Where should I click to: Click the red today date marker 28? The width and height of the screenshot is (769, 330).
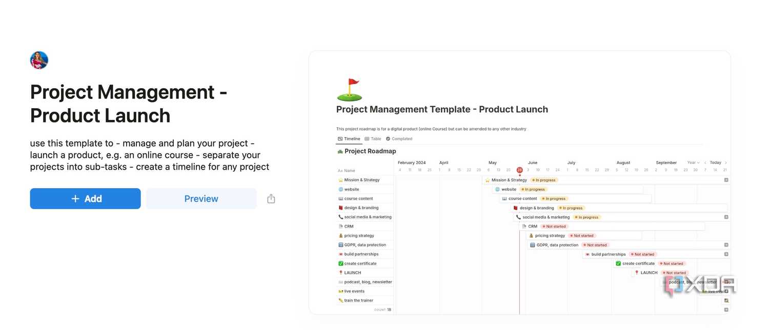519,170
